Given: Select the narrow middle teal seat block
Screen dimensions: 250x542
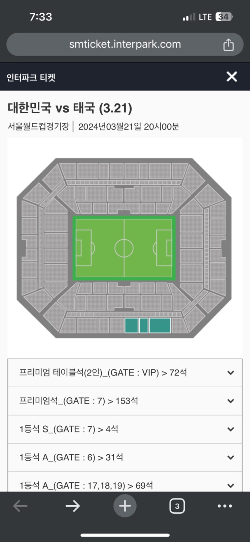Looking at the screenshot, I should tap(144, 326).
